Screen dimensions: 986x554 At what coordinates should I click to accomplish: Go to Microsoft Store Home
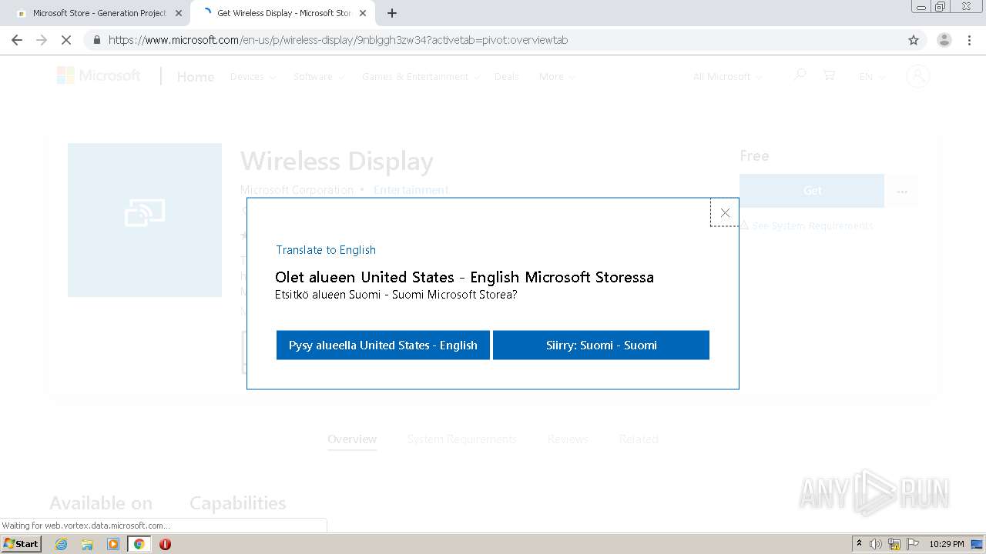pos(196,77)
